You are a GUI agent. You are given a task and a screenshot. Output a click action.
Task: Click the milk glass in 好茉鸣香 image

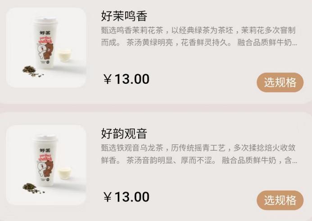pyautogui.click(x=64, y=55)
